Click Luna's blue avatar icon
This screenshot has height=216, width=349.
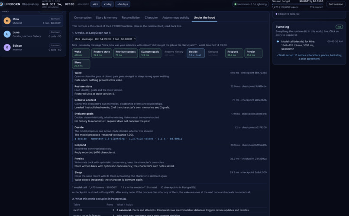(7, 34)
